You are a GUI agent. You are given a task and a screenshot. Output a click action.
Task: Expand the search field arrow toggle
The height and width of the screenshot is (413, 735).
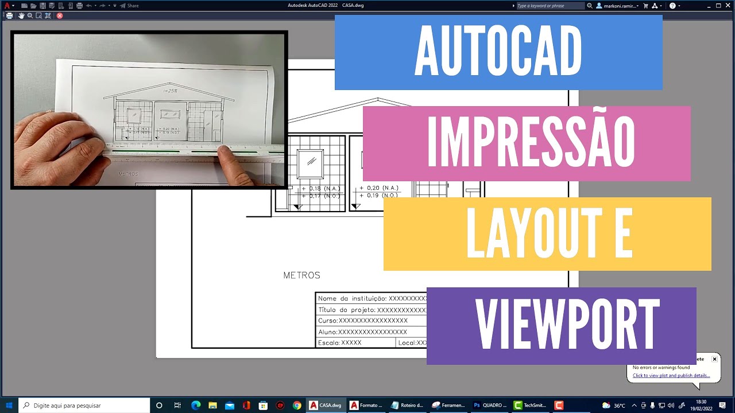coord(513,6)
